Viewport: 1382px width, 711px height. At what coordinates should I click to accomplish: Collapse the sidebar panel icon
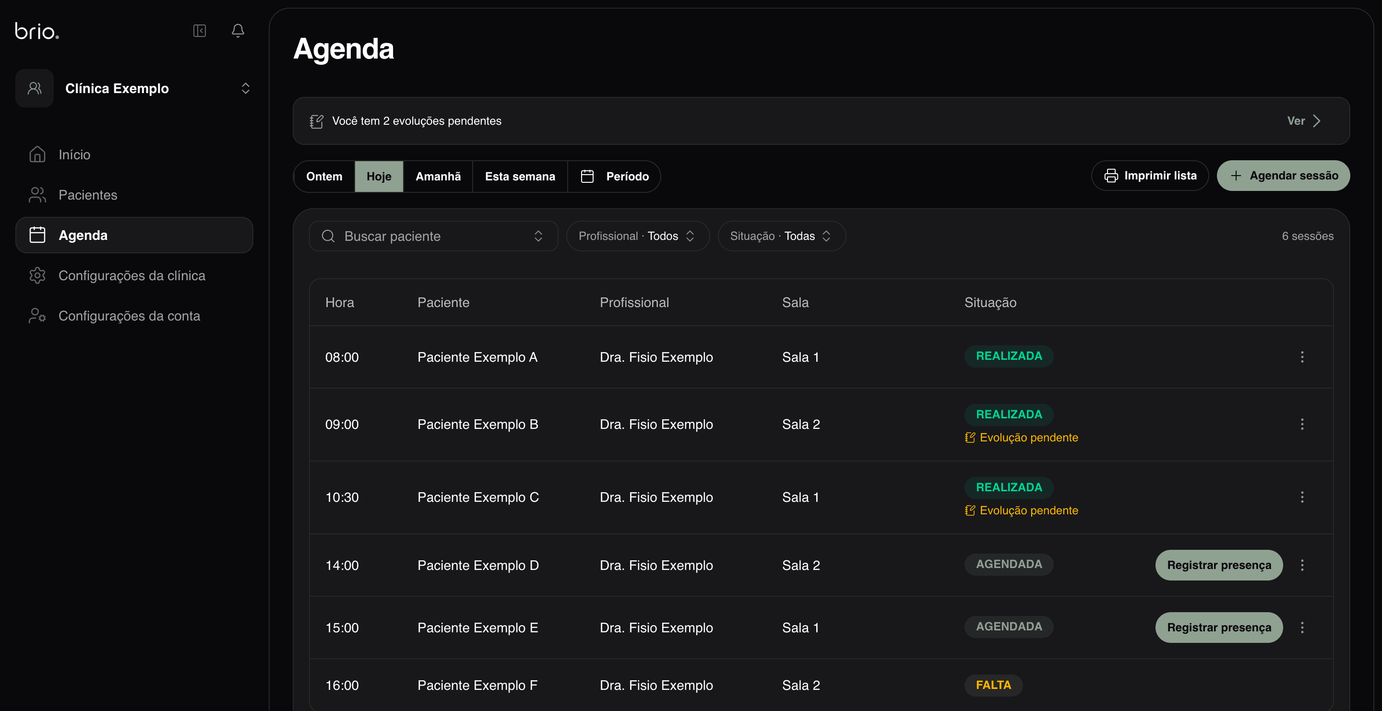[x=200, y=31]
